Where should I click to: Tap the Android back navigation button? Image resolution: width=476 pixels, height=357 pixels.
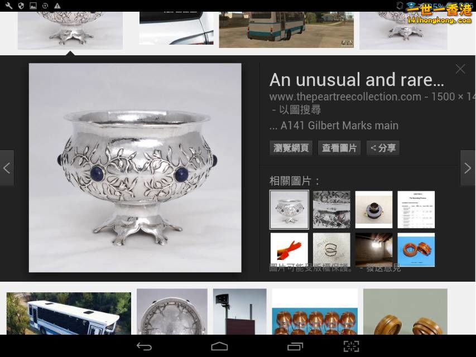click(144, 346)
